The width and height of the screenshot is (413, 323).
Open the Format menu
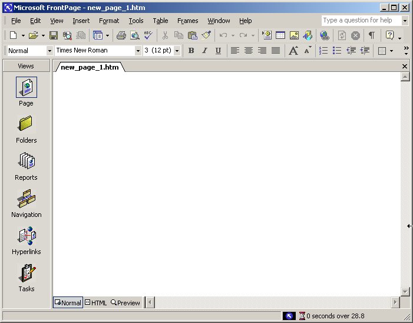pos(109,21)
